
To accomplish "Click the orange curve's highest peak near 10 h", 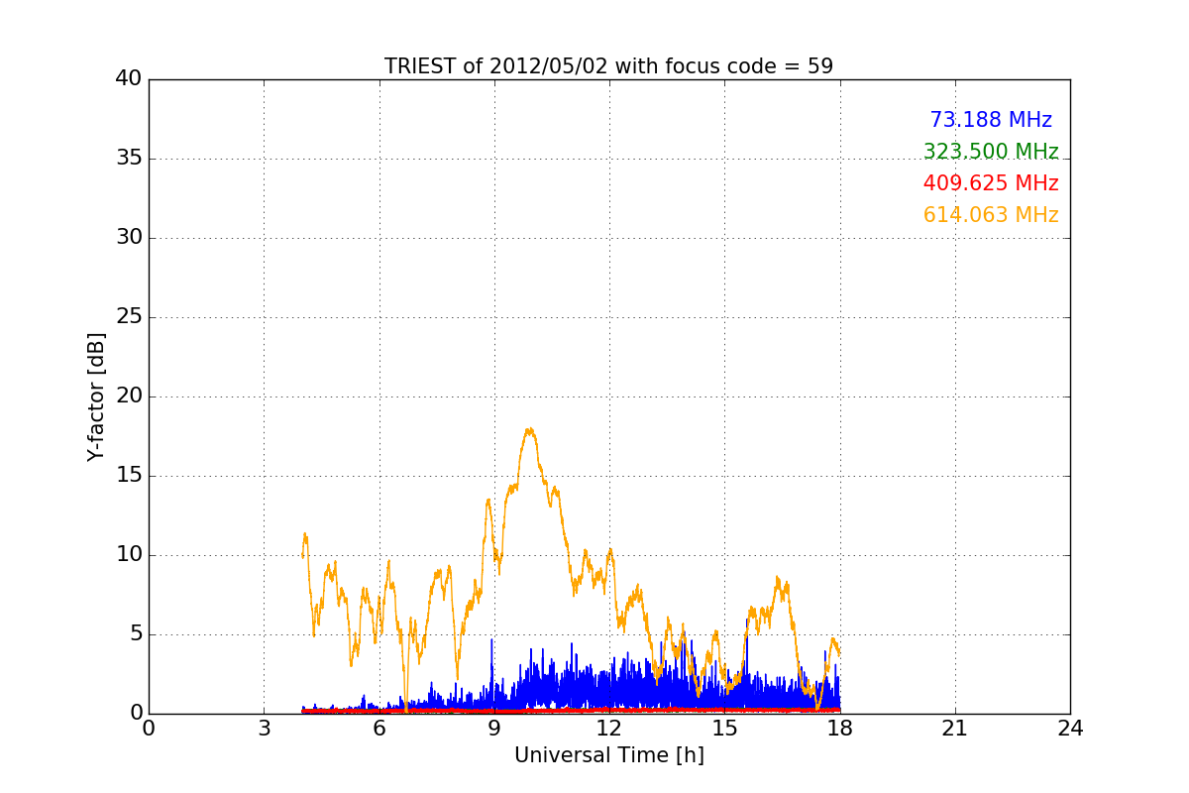I will [x=530, y=430].
